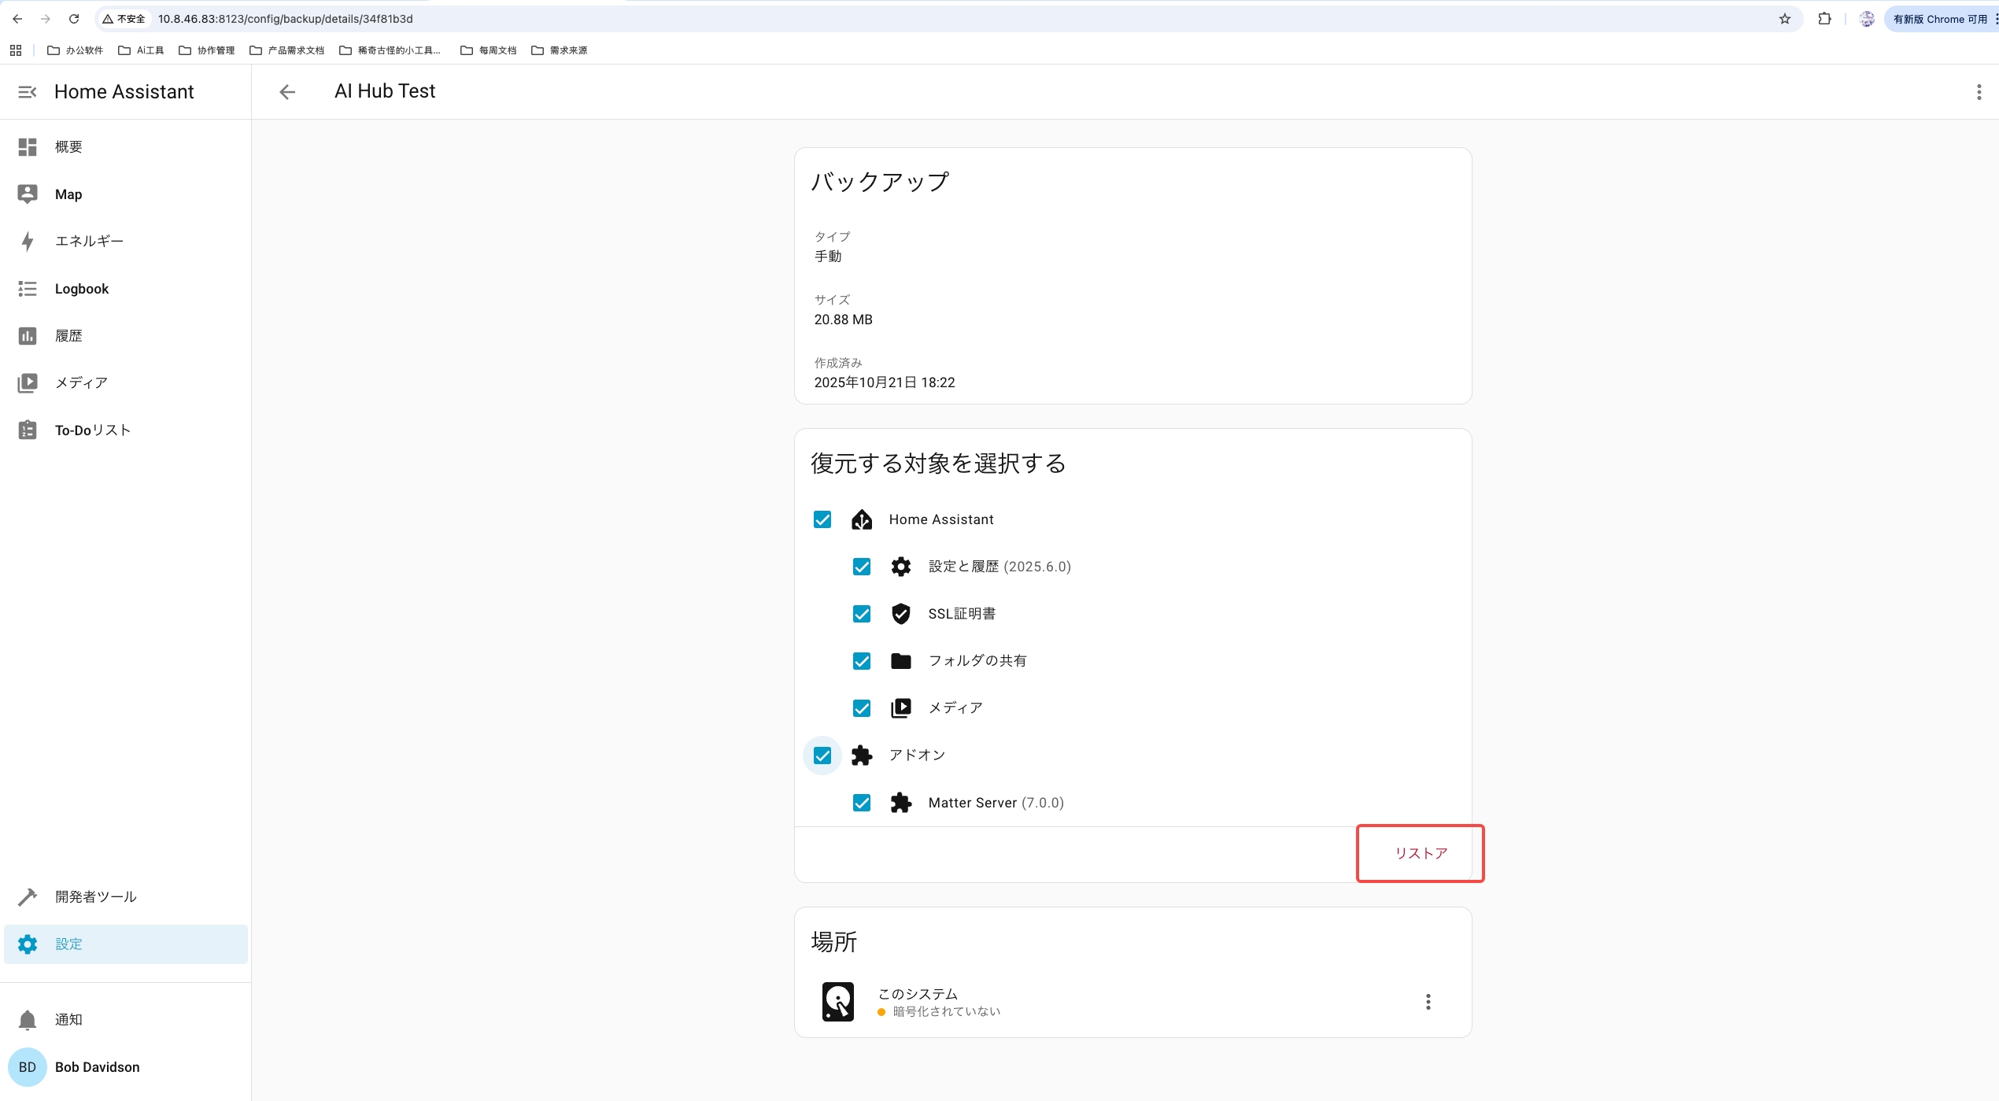This screenshot has width=1999, height=1101.
Task: Click the AI Hub Test page title
Action: click(x=385, y=91)
